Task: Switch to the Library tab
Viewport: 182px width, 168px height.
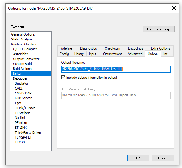Action: click(79, 54)
